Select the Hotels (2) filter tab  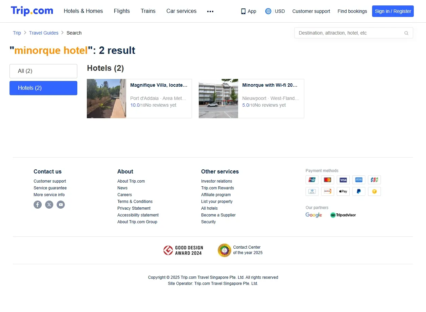pos(43,88)
